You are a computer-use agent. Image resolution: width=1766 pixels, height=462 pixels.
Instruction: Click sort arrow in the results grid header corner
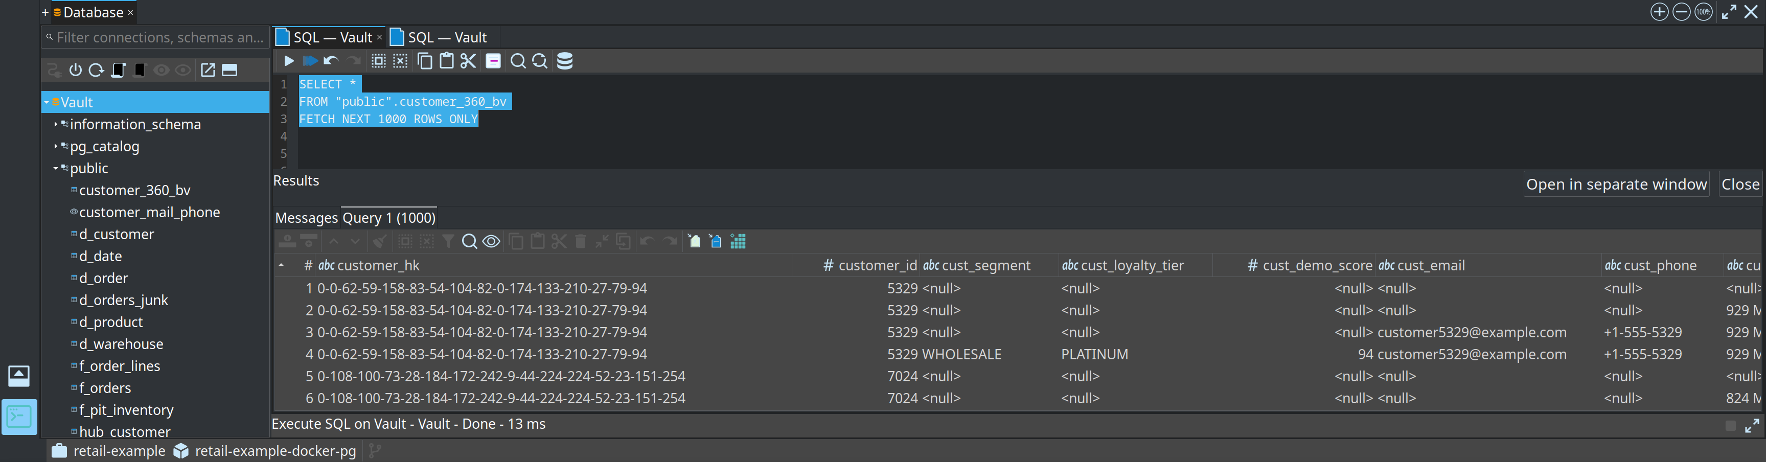coord(281,265)
